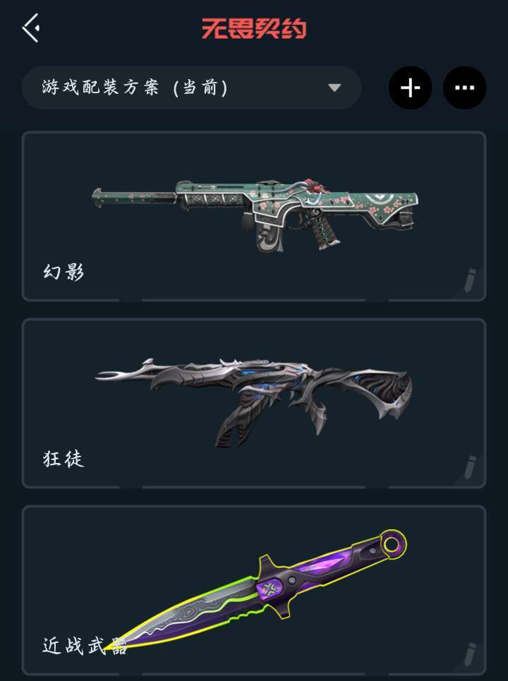Click the 狂徒 weapon label
Screen dimensions: 508x681
(x=64, y=459)
